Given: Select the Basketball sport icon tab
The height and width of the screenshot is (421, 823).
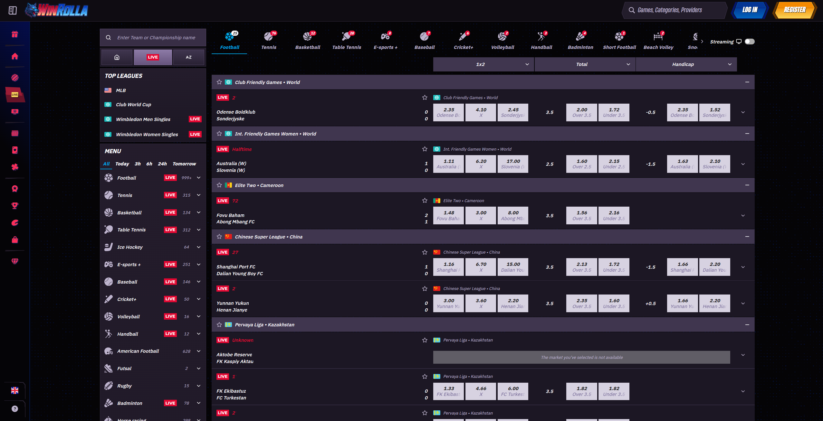Looking at the screenshot, I should (x=308, y=41).
